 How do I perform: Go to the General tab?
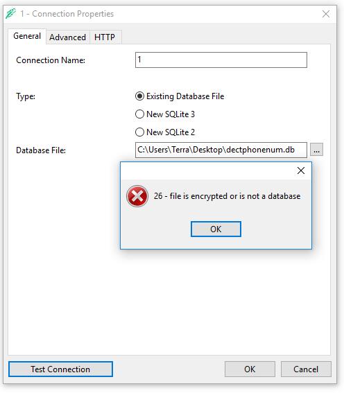click(27, 36)
